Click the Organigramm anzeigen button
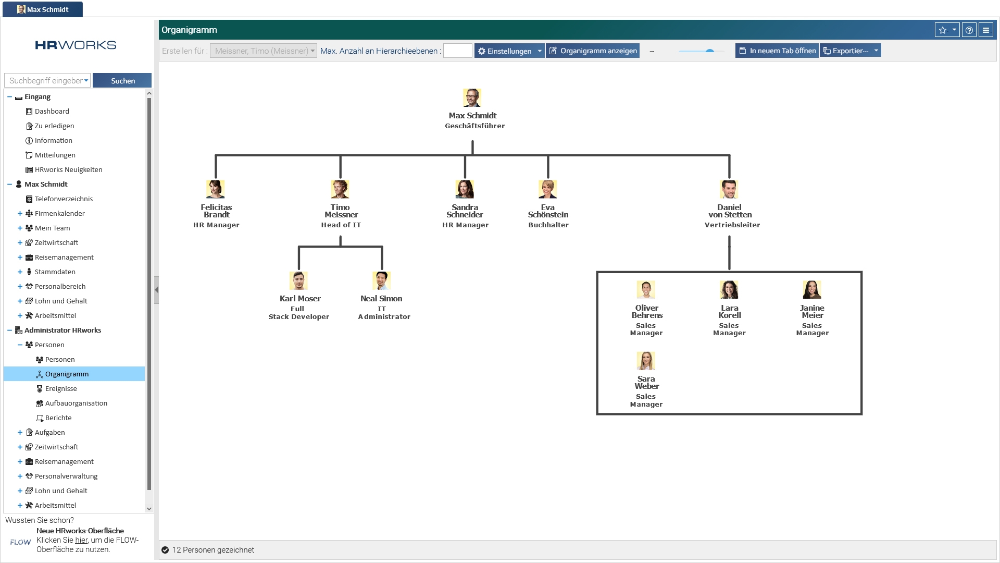This screenshot has width=1000, height=563. tap(593, 51)
